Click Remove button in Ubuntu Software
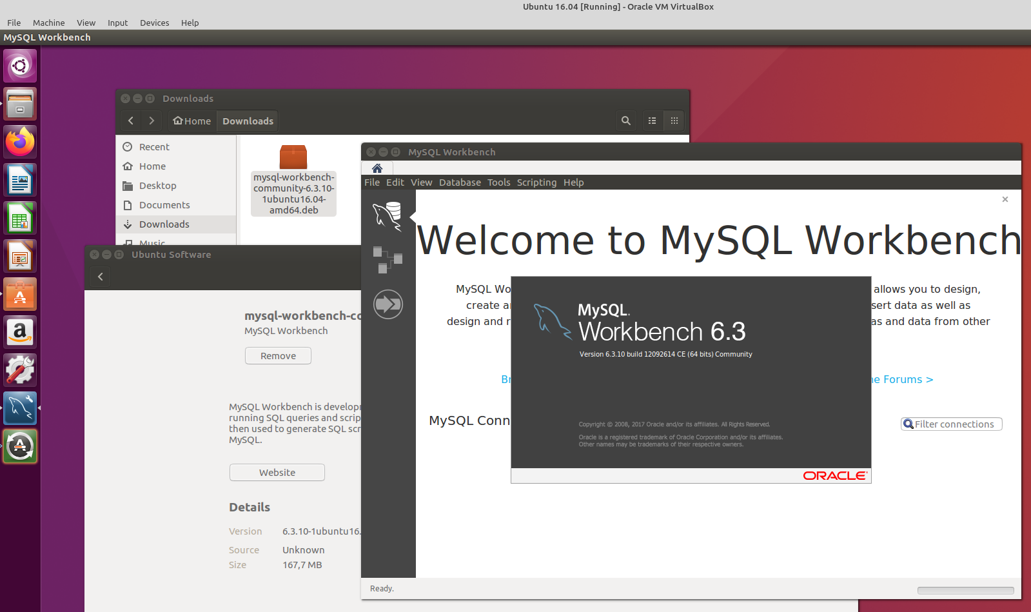The image size is (1031, 612). 278,356
